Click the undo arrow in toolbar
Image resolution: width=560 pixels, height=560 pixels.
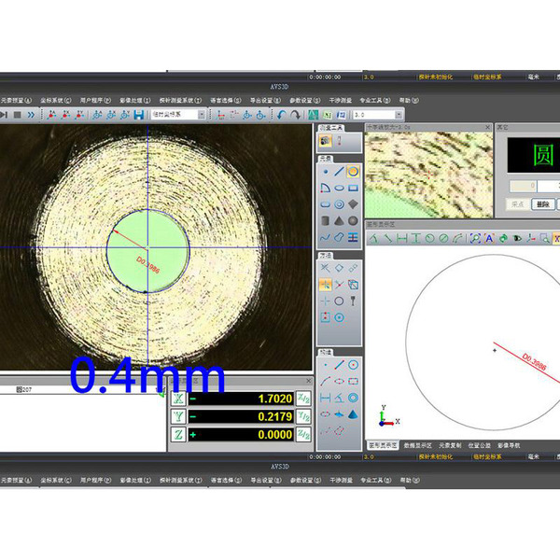pos(282,115)
